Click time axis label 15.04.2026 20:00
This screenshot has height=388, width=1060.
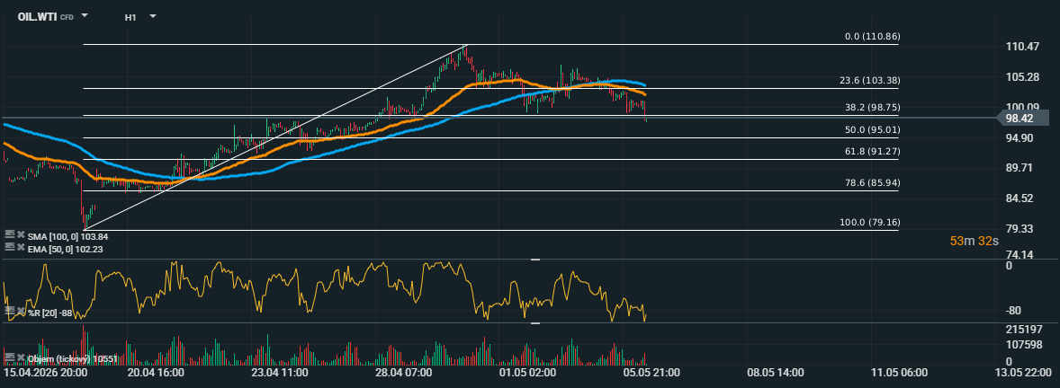tap(46, 373)
